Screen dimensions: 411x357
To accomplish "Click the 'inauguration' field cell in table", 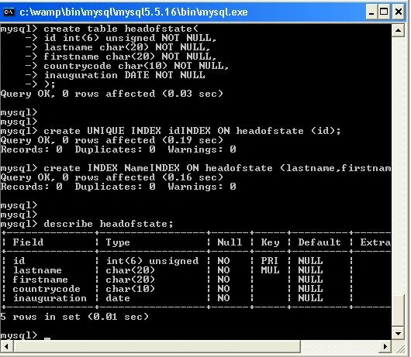I will [50, 298].
